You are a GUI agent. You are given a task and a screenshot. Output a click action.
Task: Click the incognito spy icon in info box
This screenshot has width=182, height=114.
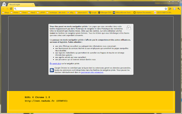(129, 28)
